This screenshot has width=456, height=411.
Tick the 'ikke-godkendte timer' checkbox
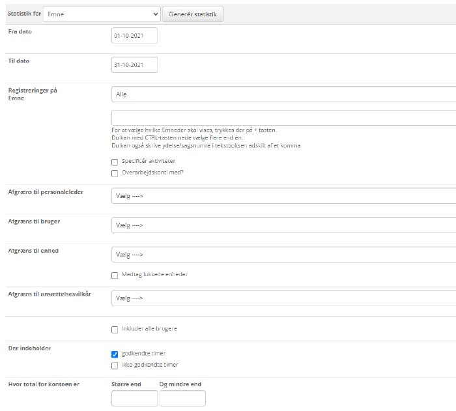[x=115, y=365]
